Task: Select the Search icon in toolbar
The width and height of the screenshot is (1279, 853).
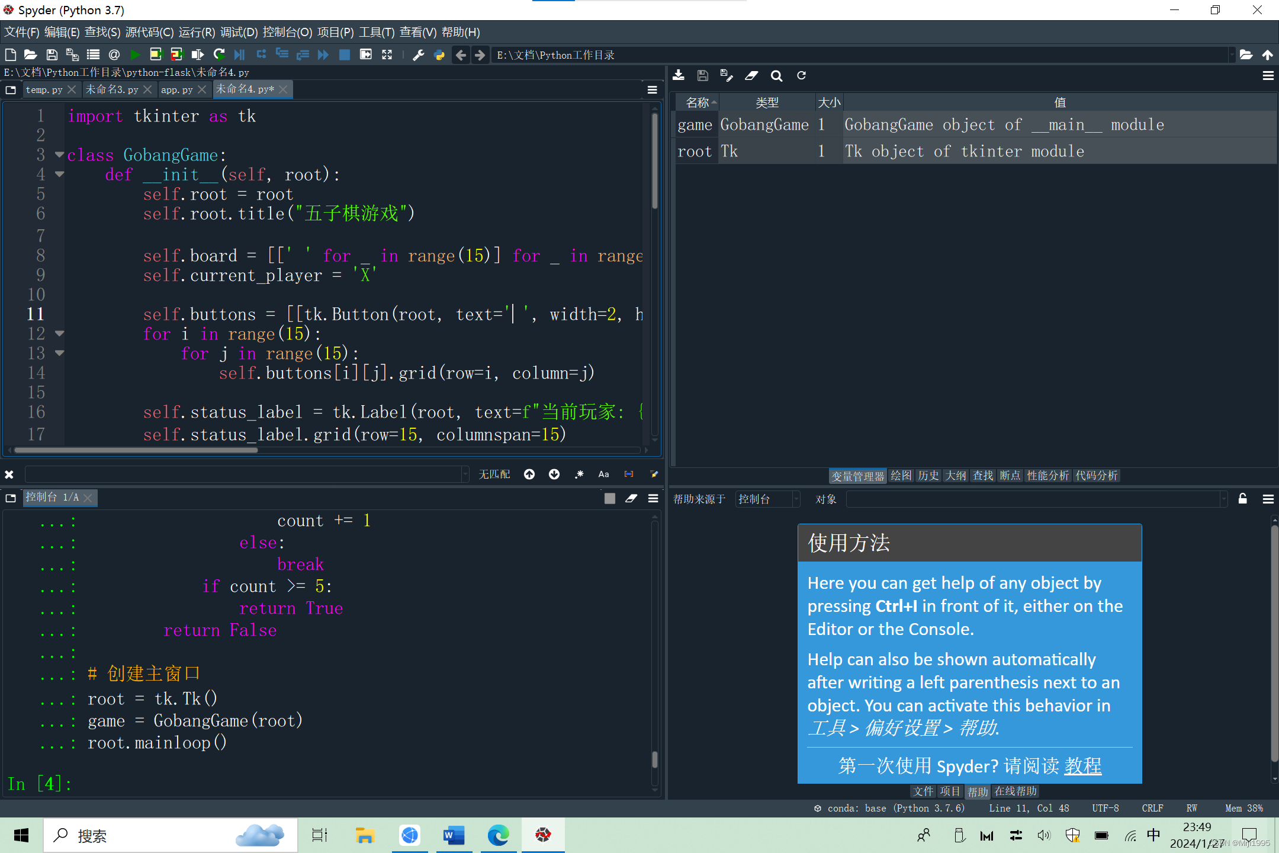Action: coord(776,75)
